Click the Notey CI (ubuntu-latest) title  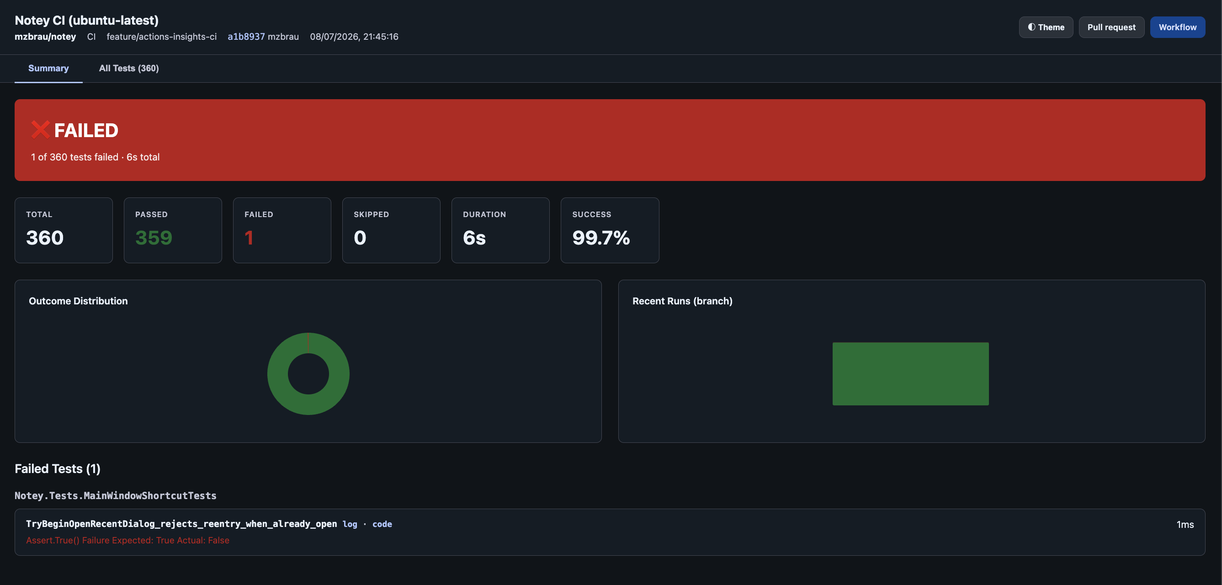(86, 21)
